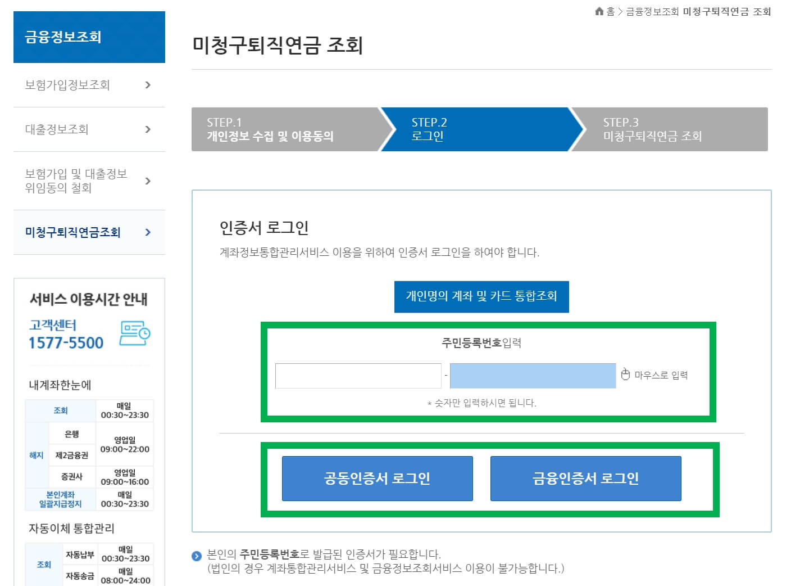Expand the 보험가입정보조회 sidebar menu
Viewport: 800px width, 586px height.
148,85
